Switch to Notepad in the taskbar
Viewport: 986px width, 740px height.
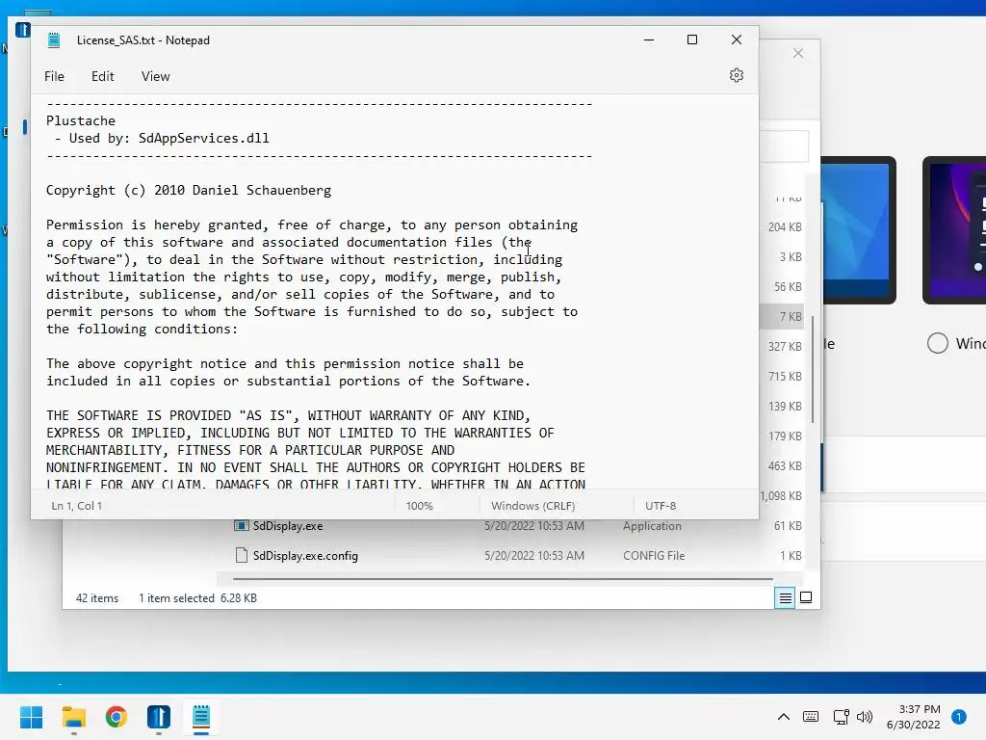coord(201,717)
